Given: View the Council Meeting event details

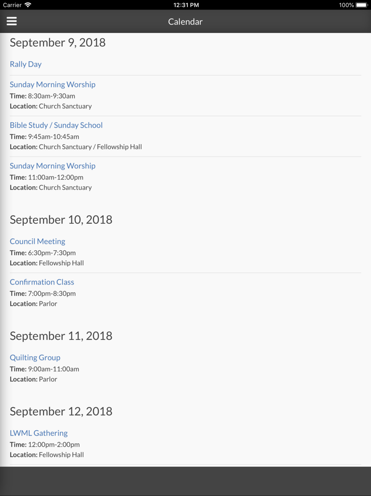Looking at the screenshot, I should pyautogui.click(x=37, y=241).
